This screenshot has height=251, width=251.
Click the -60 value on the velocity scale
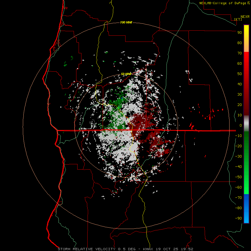tap(238, 187)
